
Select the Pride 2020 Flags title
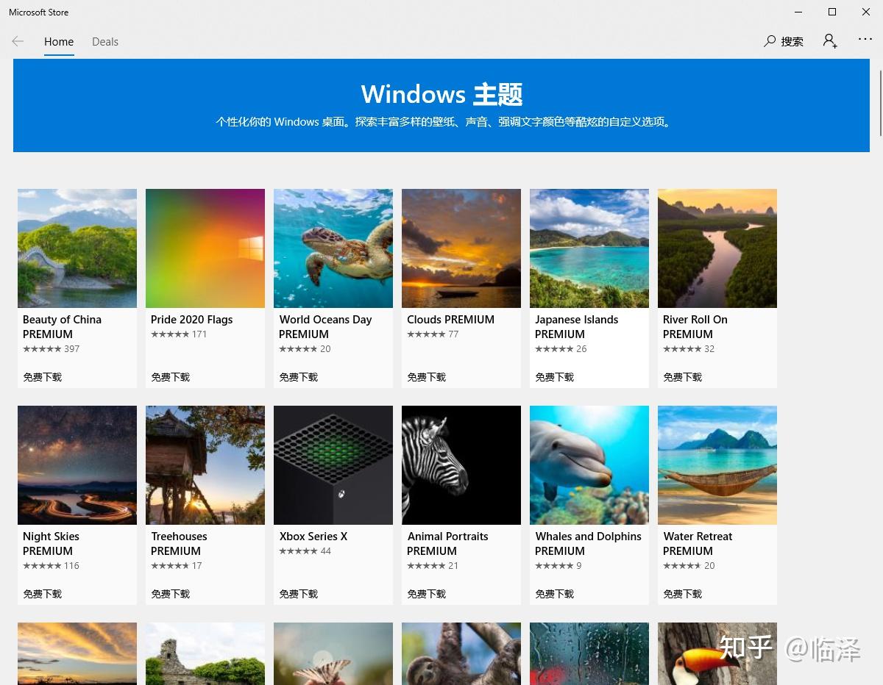click(x=192, y=320)
